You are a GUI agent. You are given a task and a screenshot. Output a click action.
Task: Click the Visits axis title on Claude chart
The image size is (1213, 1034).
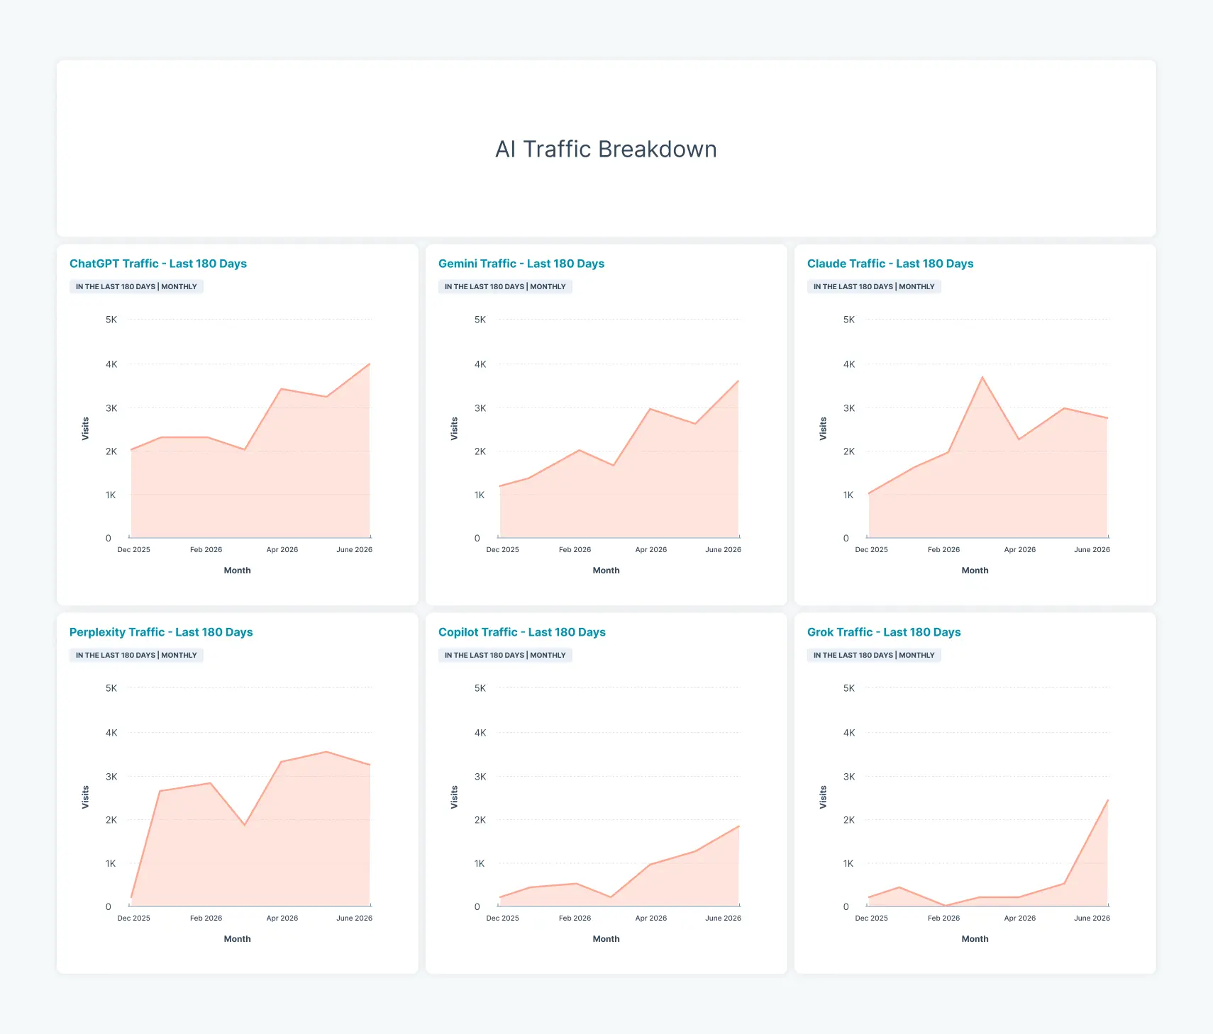coord(823,429)
